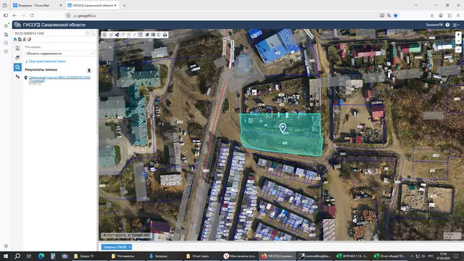Toggle the layers panel icon in left sidebar
Viewport: 464px width, 261px height.
click(x=17, y=58)
